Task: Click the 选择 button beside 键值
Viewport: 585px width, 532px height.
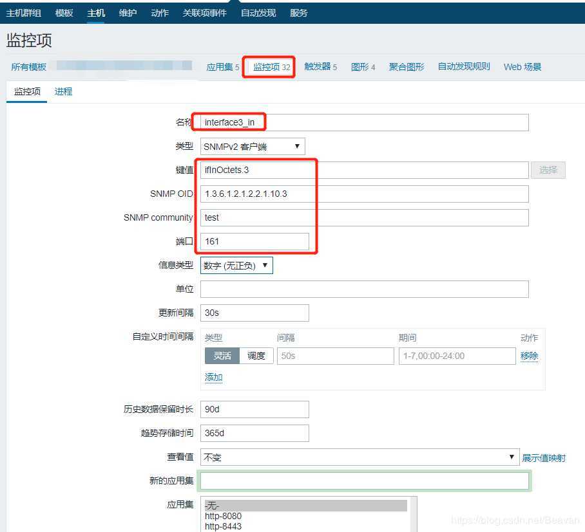Action: pos(548,170)
